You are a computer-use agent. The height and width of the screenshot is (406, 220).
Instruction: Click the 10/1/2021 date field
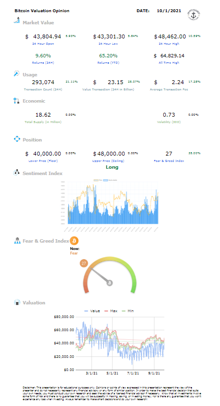(169, 11)
